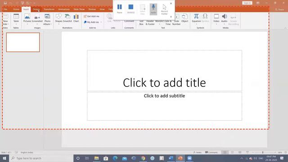Click the Share button
The image size is (288, 162).
279,9
